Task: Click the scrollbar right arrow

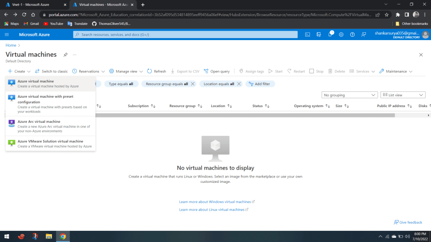Action: point(428,115)
